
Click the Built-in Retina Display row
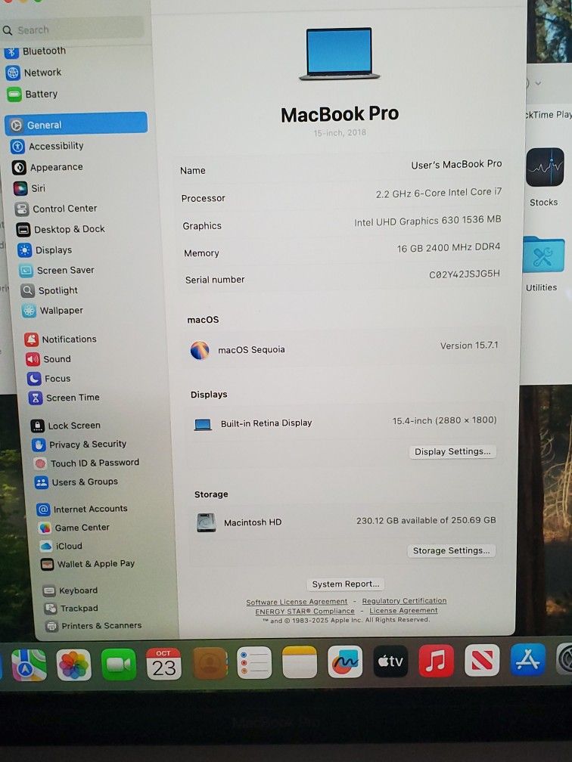point(345,423)
